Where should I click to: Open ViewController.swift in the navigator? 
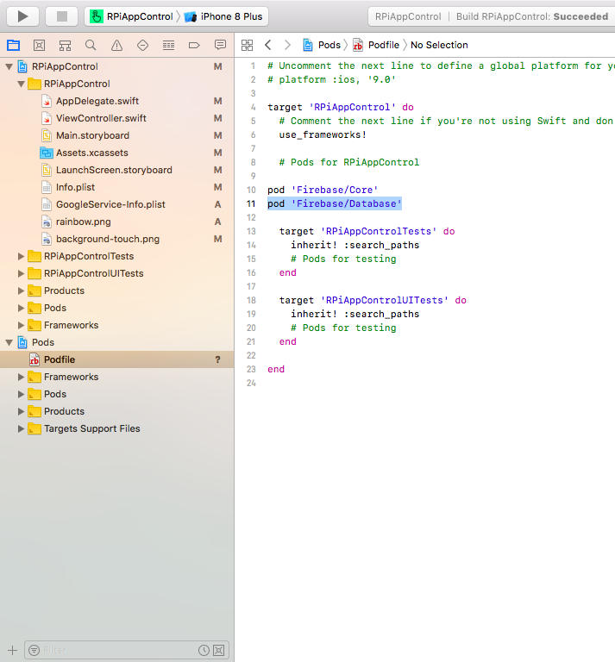[101, 118]
